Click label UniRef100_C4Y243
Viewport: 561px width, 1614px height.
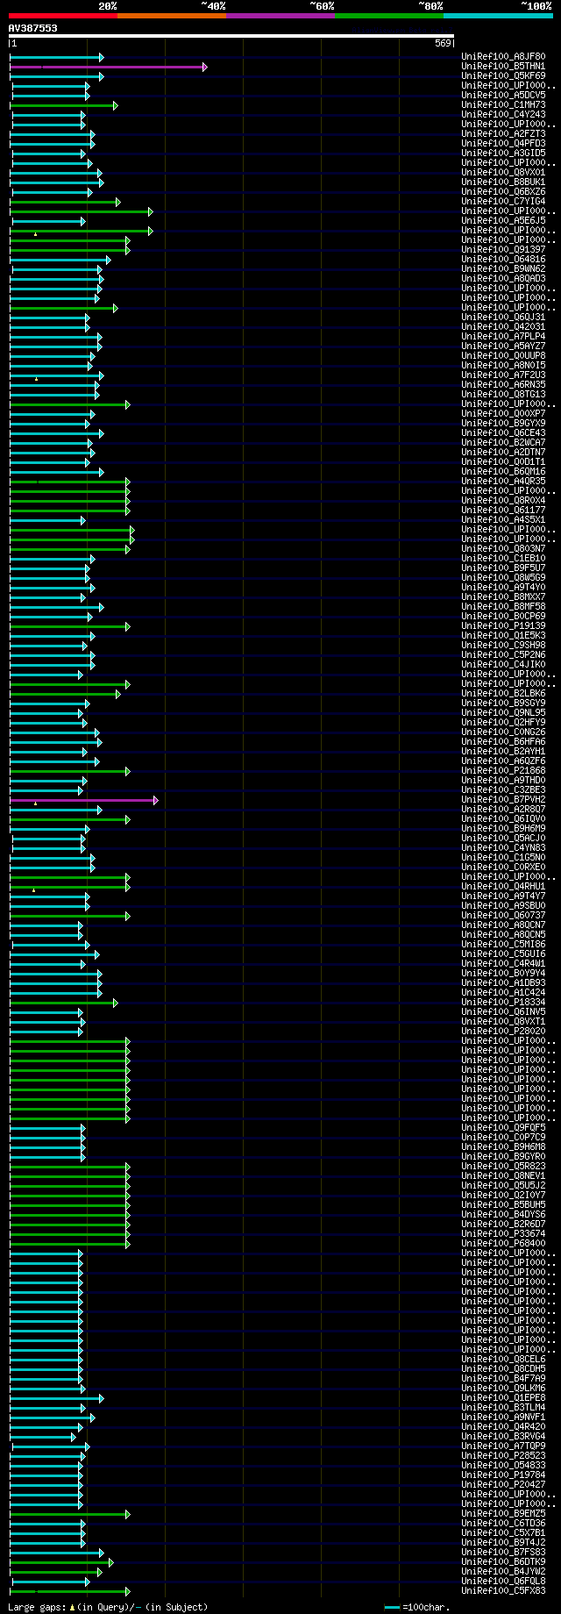(503, 115)
